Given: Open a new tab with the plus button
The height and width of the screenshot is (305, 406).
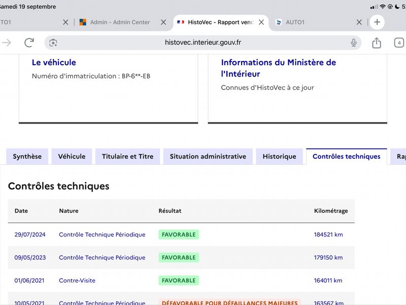Looking at the screenshot, I should click(377, 22).
